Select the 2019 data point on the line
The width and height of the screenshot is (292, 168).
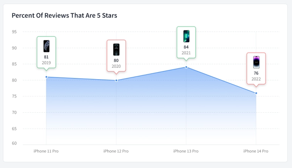pos(46,77)
